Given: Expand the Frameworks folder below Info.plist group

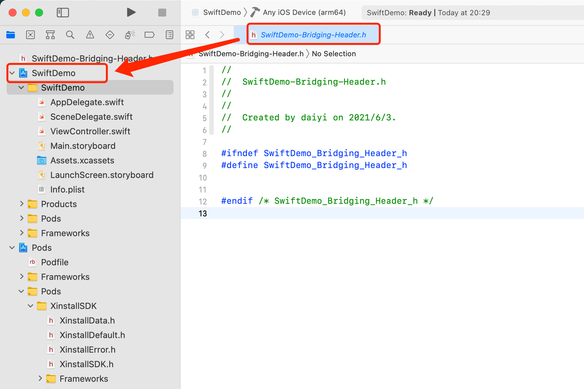Looking at the screenshot, I should (x=22, y=233).
